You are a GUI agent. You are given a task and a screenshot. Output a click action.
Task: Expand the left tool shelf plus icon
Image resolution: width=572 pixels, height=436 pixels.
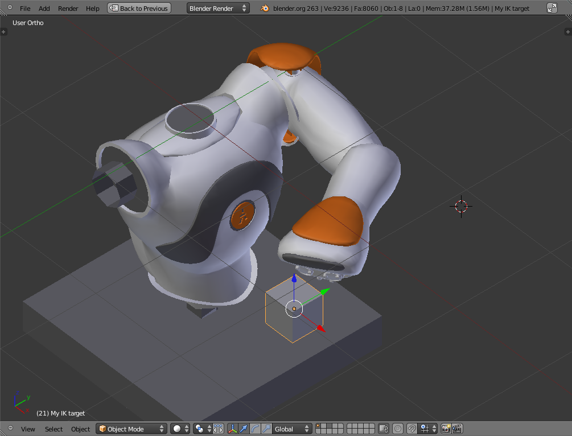coord(3,32)
